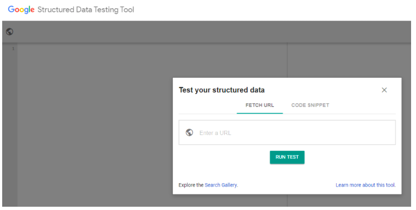Click the teal underline beneath FETCH URL
416x210 pixels.
point(260,113)
